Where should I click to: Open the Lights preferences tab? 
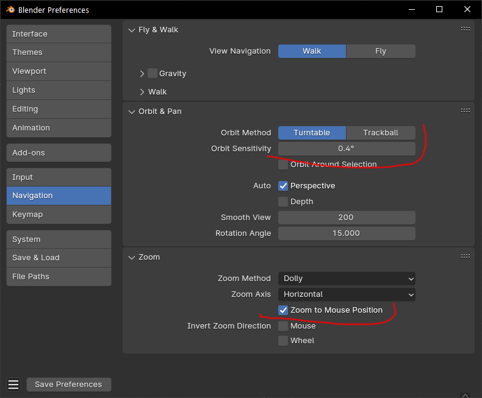tap(59, 90)
